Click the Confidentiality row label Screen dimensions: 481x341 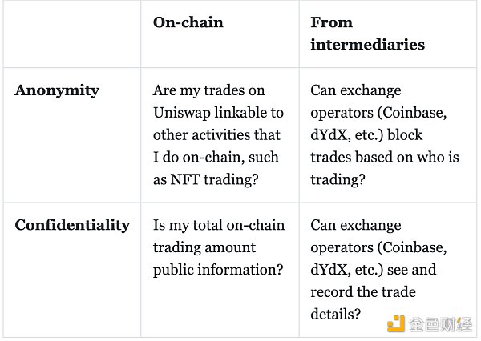[x=72, y=225]
